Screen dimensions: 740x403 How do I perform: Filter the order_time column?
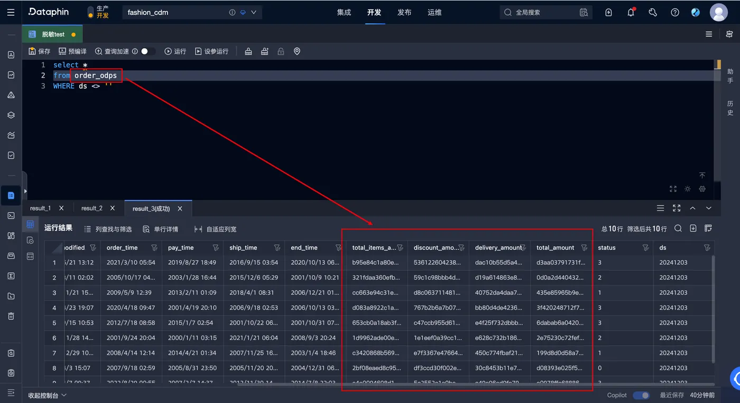[154, 247]
